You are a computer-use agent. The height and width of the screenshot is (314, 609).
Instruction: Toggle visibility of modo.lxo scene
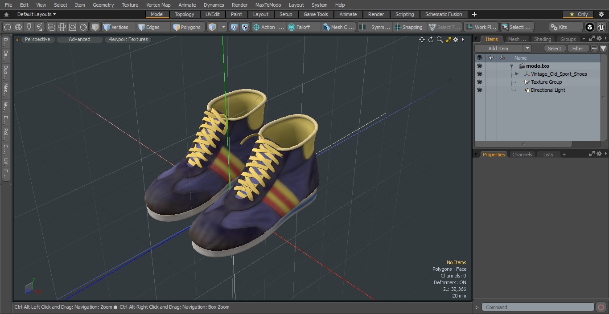point(479,66)
